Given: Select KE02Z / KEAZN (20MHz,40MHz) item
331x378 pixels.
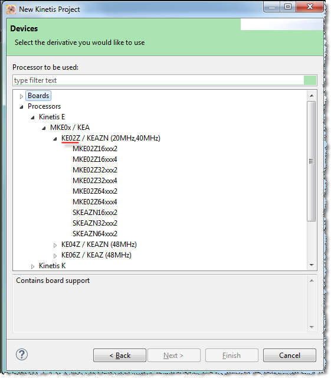Looking at the screenshot, I should click(x=110, y=138).
